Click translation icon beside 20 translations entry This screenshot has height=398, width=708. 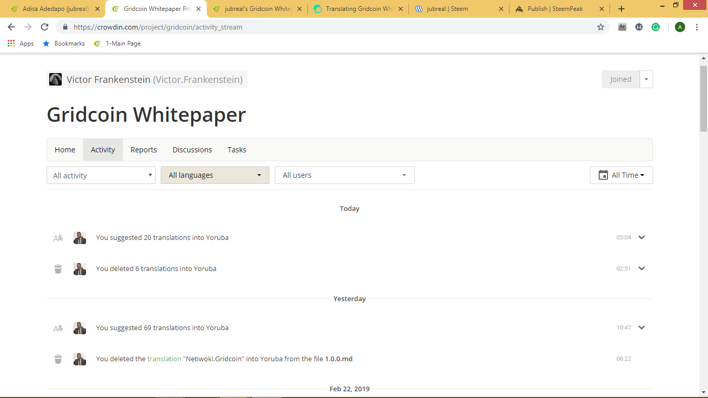58,238
